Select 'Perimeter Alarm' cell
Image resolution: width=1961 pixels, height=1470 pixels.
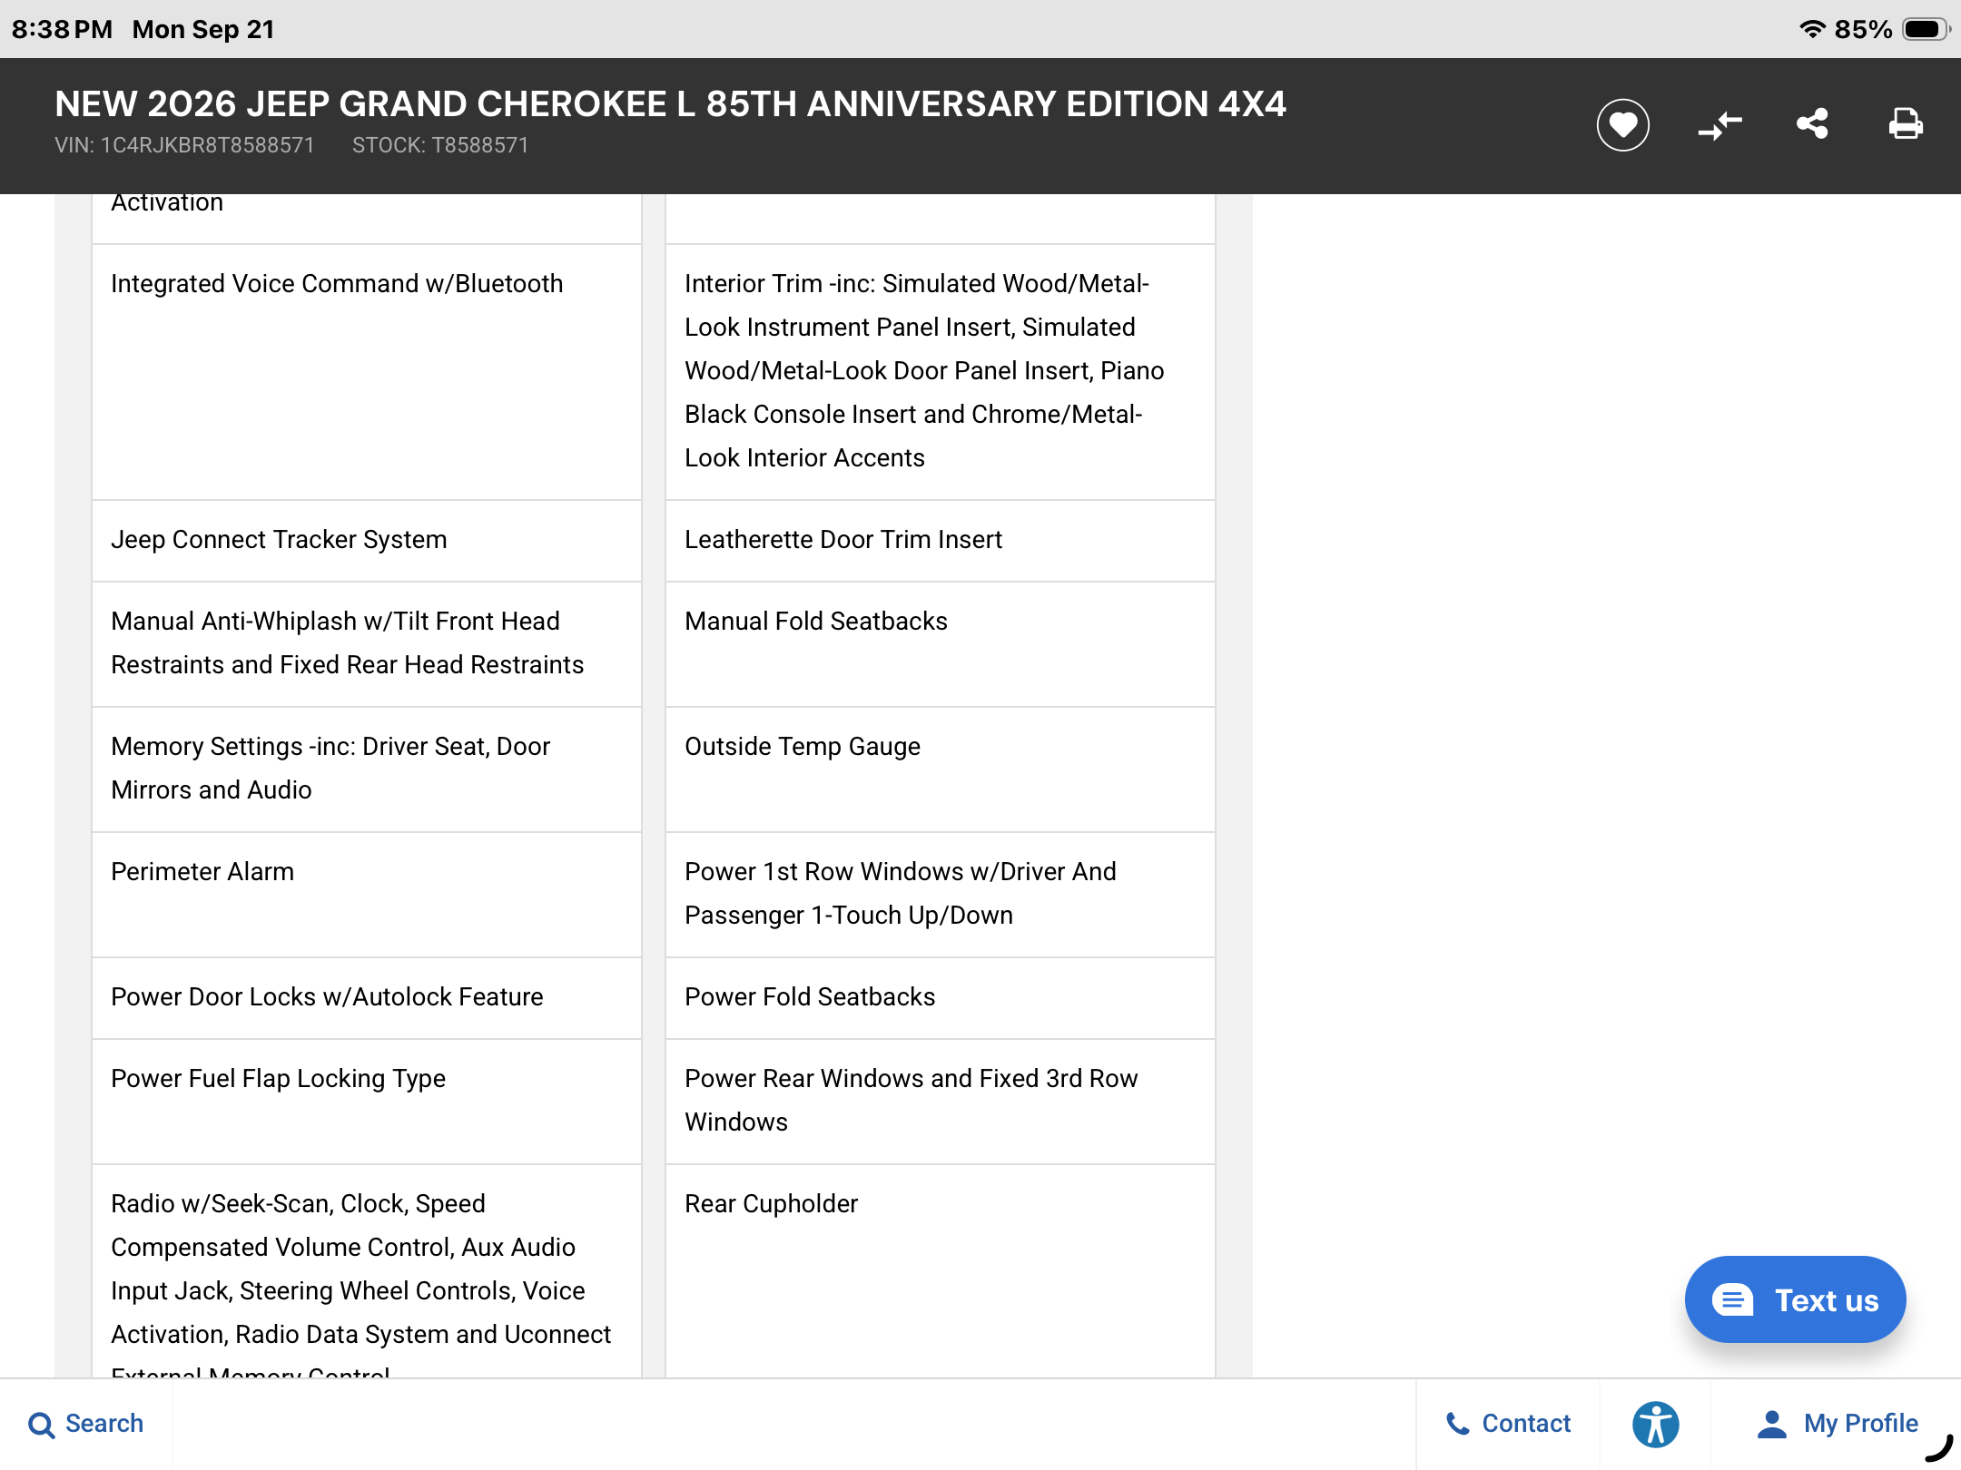tap(367, 895)
